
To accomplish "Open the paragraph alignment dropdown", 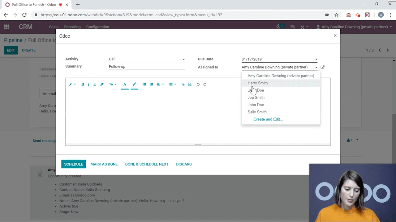I will coord(160,84).
